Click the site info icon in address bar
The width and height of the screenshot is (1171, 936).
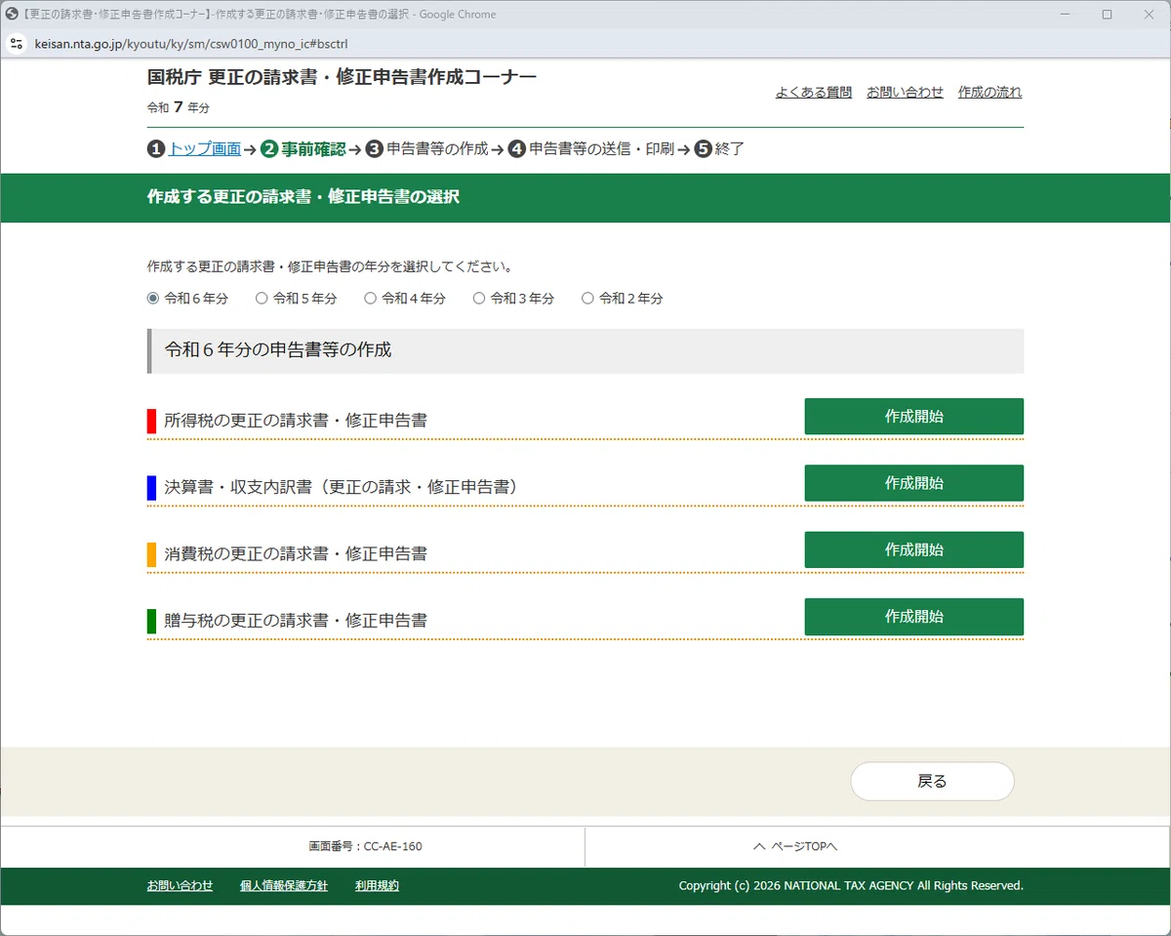(x=16, y=44)
